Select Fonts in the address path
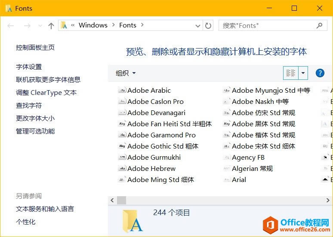Screen dimensions: 333x237 128,25
